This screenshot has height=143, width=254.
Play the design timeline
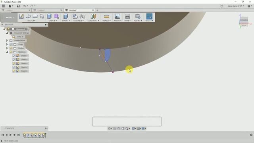click(x=11, y=135)
